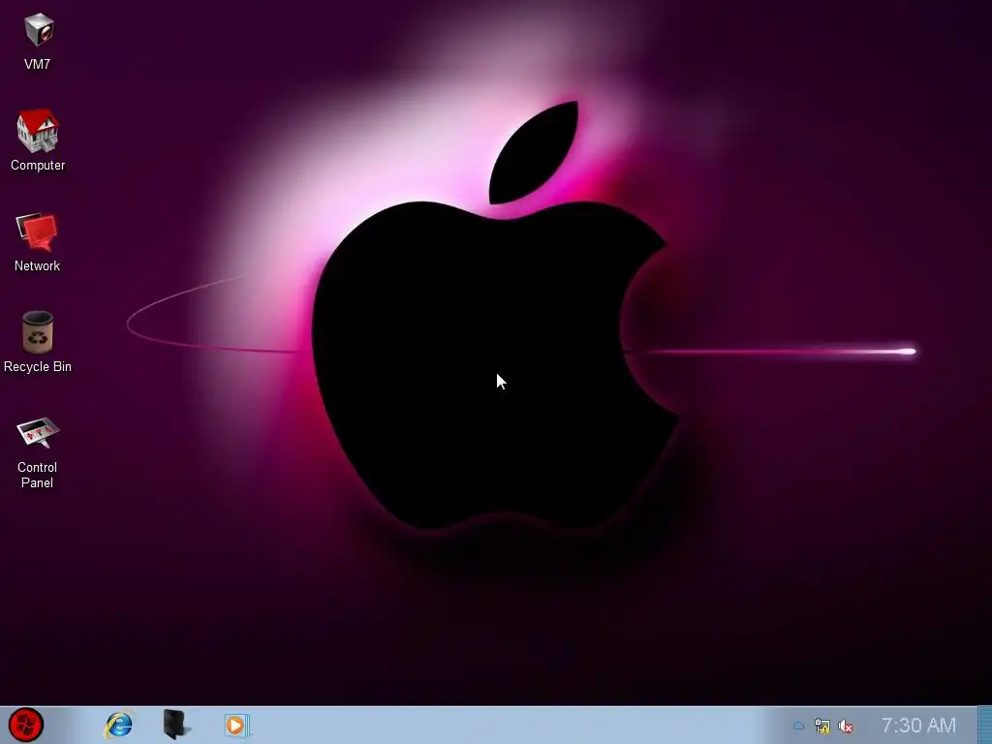Launch Windows Media Player from taskbar
This screenshot has height=744, width=992.
pyautogui.click(x=236, y=725)
